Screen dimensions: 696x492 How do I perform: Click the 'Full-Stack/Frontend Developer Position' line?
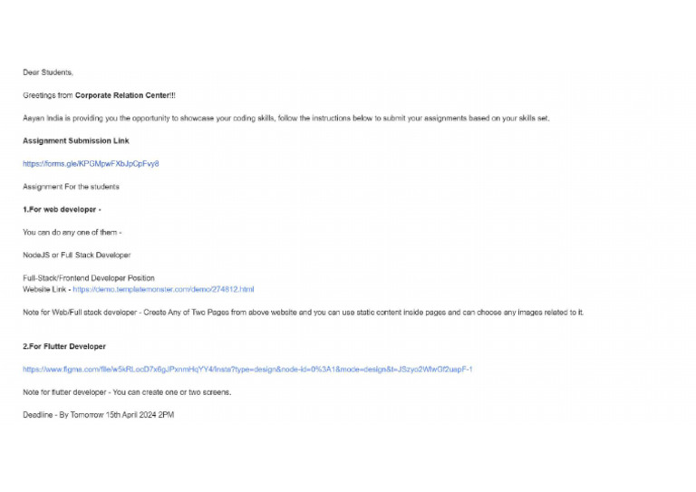click(89, 278)
